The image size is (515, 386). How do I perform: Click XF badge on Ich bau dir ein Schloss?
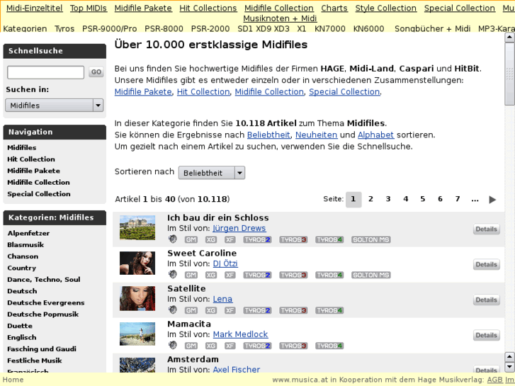pyautogui.click(x=230, y=240)
